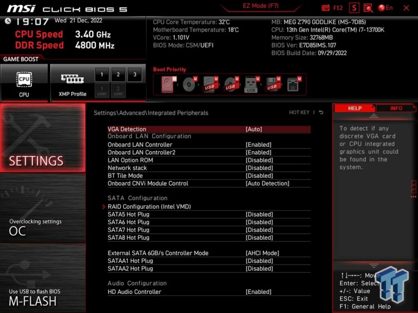Click the GAME BOOST label
The height and width of the screenshot is (313, 418).
tap(21, 59)
